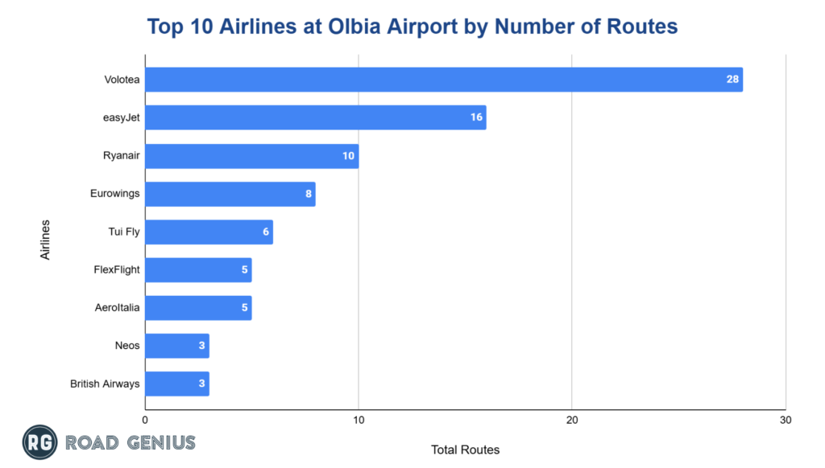
Task: Click the Volotea axis label
Action: click(x=122, y=80)
